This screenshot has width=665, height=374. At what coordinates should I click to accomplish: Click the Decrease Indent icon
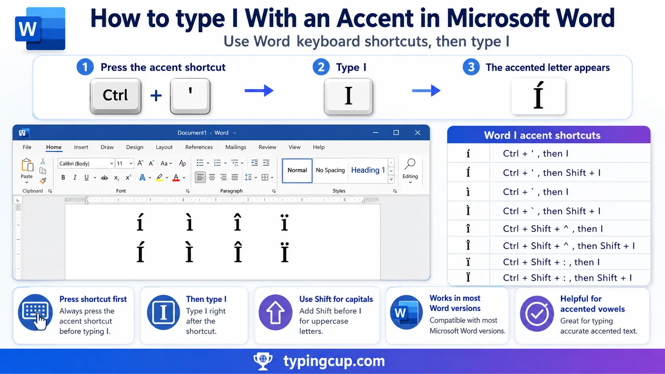(255, 163)
